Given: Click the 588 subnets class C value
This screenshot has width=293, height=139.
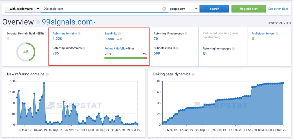Looking at the screenshot, I should [x=157, y=53].
